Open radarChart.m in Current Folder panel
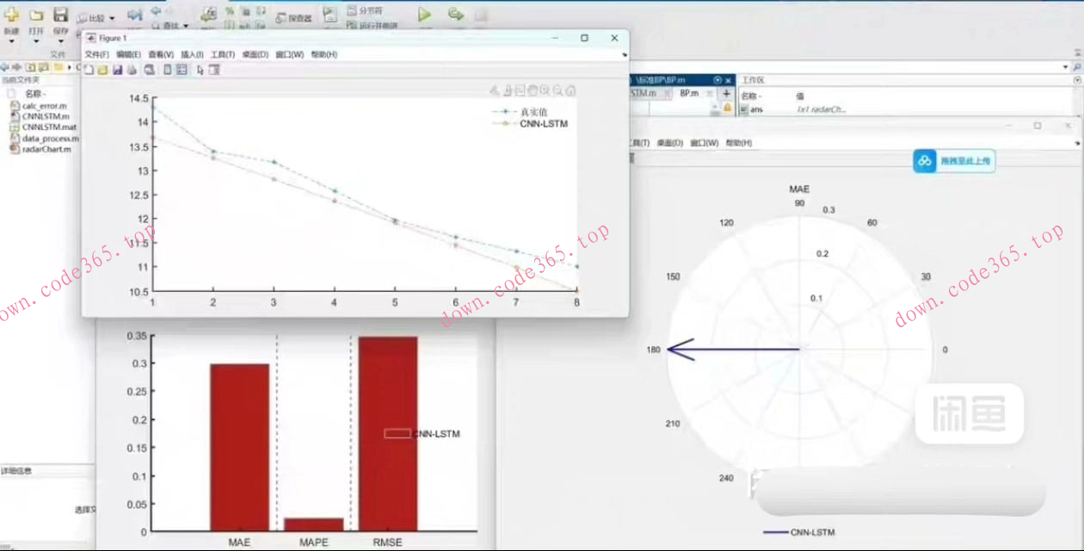Screen dimensions: 1084x551 40,149
